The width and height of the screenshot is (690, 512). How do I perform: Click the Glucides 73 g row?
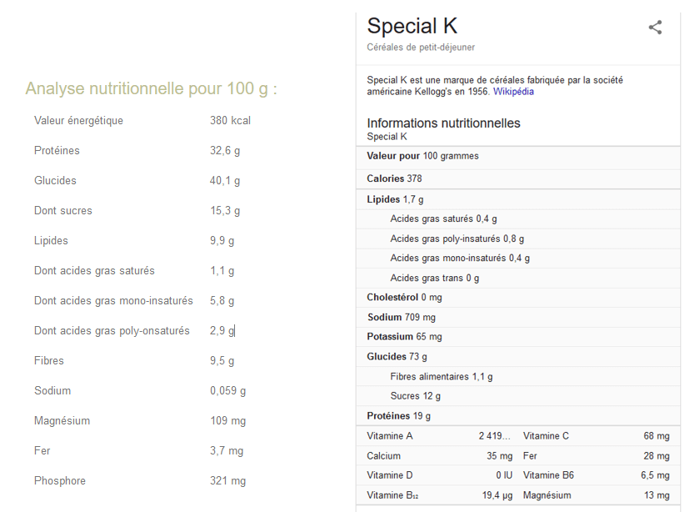coord(518,357)
